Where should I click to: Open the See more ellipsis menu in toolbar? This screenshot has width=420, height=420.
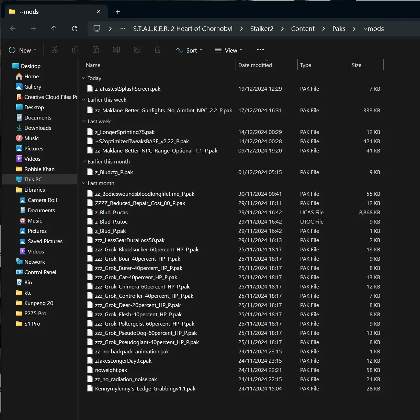click(260, 50)
